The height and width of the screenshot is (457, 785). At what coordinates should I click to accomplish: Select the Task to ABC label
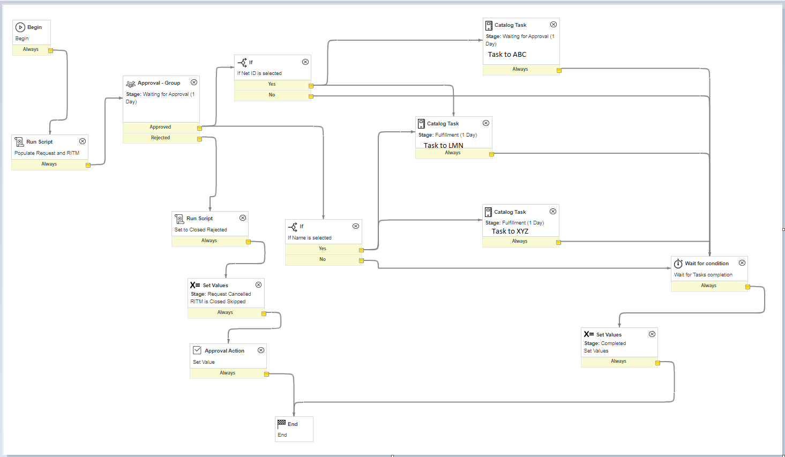[507, 55]
